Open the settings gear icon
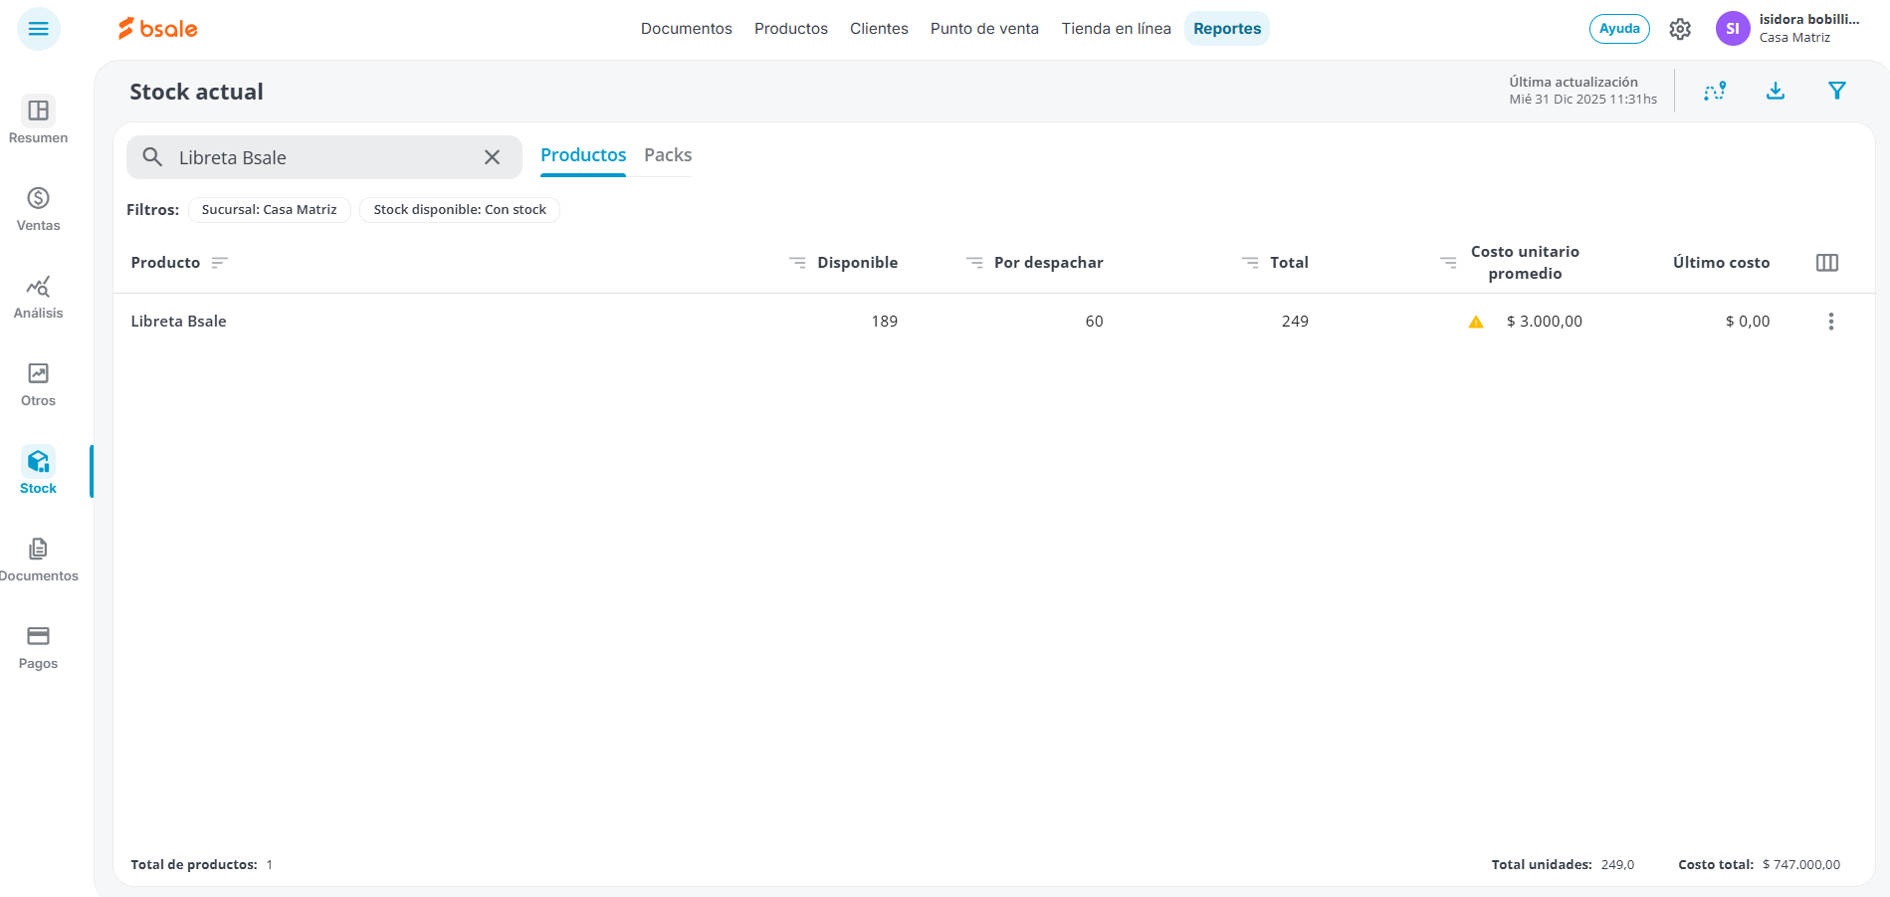 click(1680, 29)
